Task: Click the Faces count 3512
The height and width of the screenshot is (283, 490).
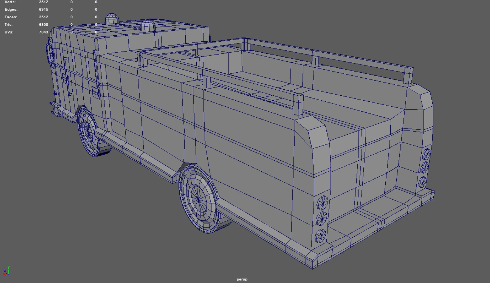Action: 44,17
